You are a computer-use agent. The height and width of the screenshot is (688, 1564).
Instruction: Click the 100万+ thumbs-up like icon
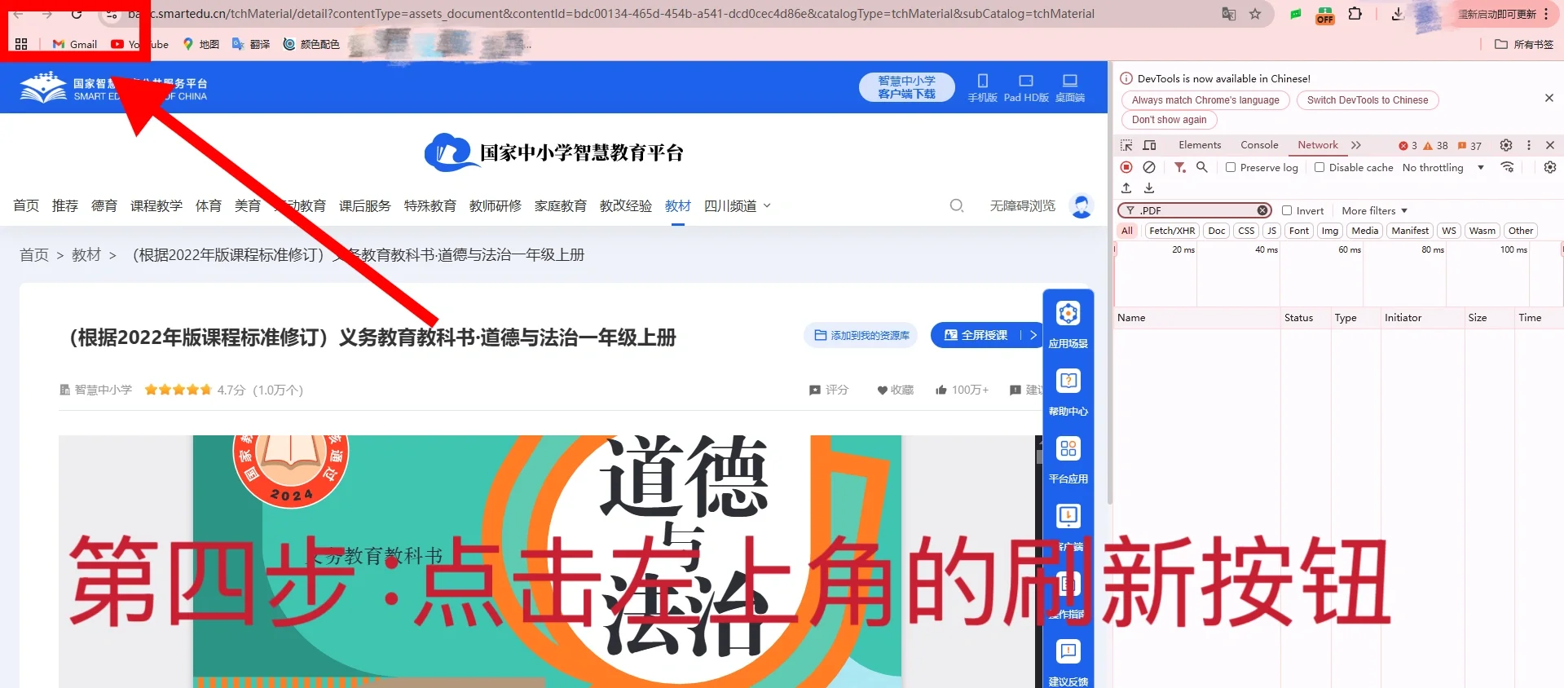(x=941, y=390)
